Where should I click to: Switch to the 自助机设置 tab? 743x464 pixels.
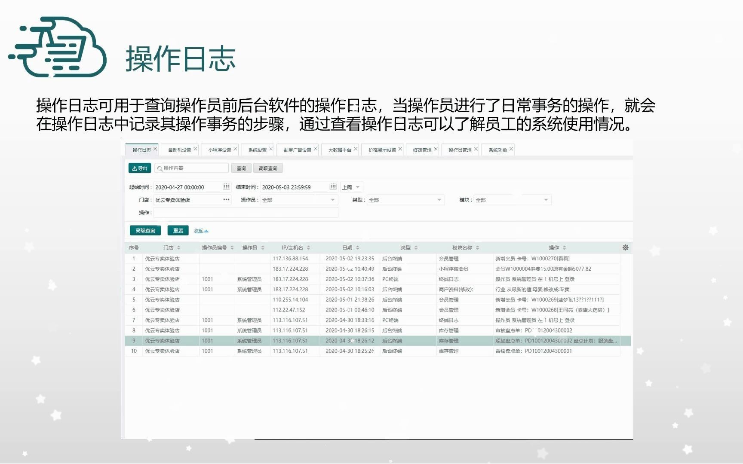point(179,150)
